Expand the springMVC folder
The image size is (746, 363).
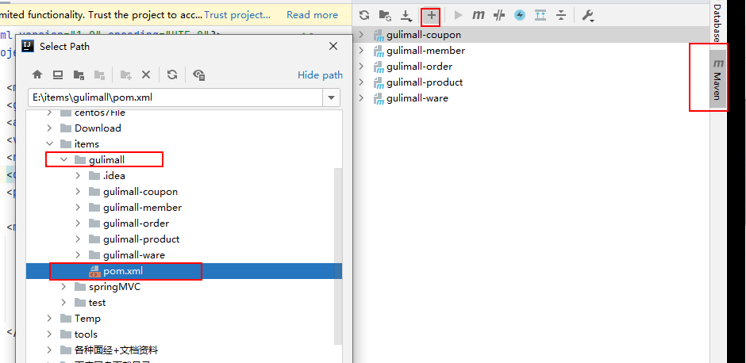(63, 286)
